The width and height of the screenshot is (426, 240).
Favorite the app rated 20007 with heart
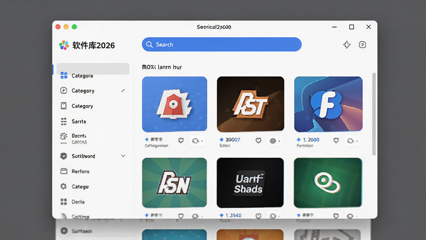258,140
